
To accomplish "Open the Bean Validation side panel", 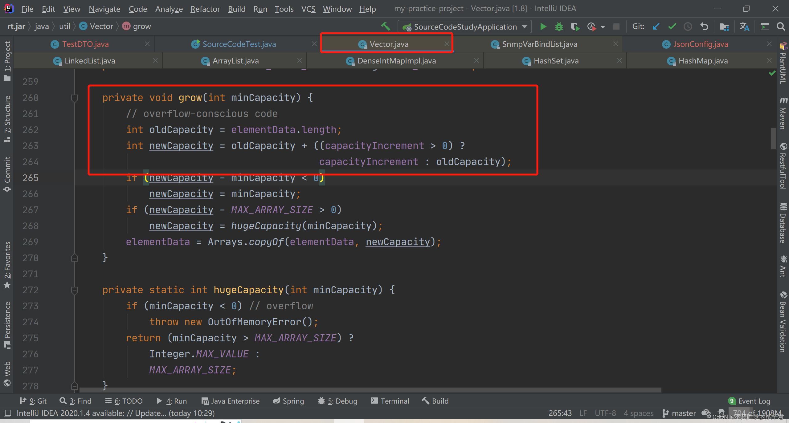I will pos(783,322).
